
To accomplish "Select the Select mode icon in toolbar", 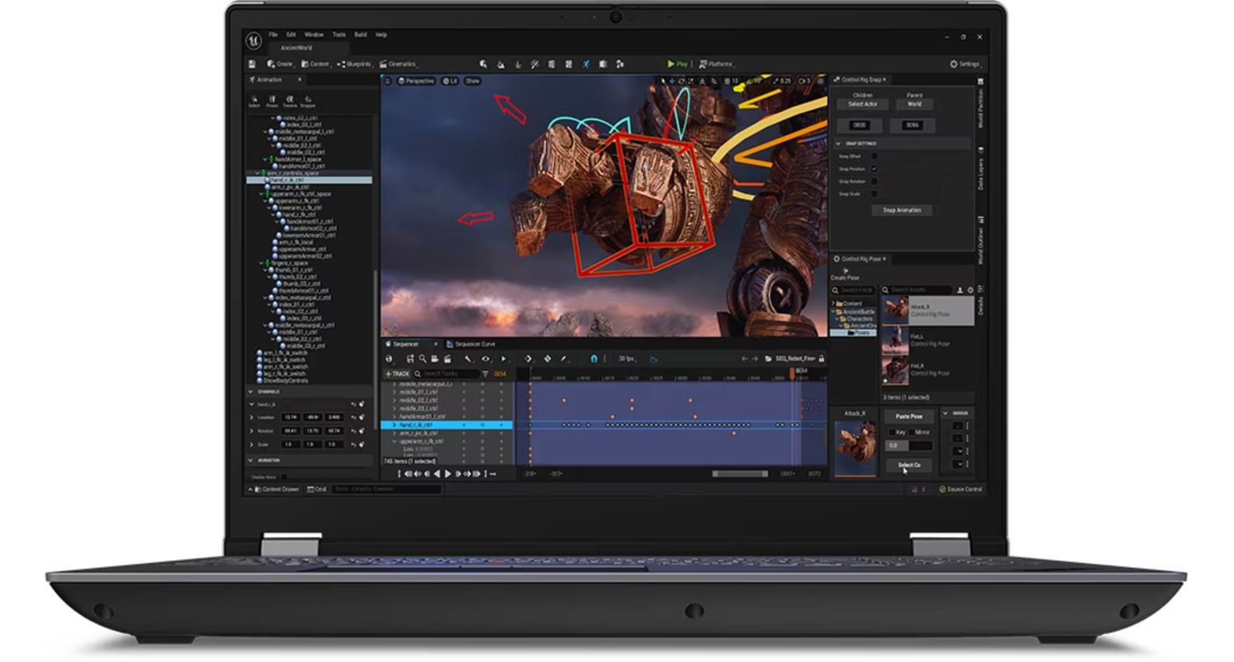I will [x=483, y=64].
